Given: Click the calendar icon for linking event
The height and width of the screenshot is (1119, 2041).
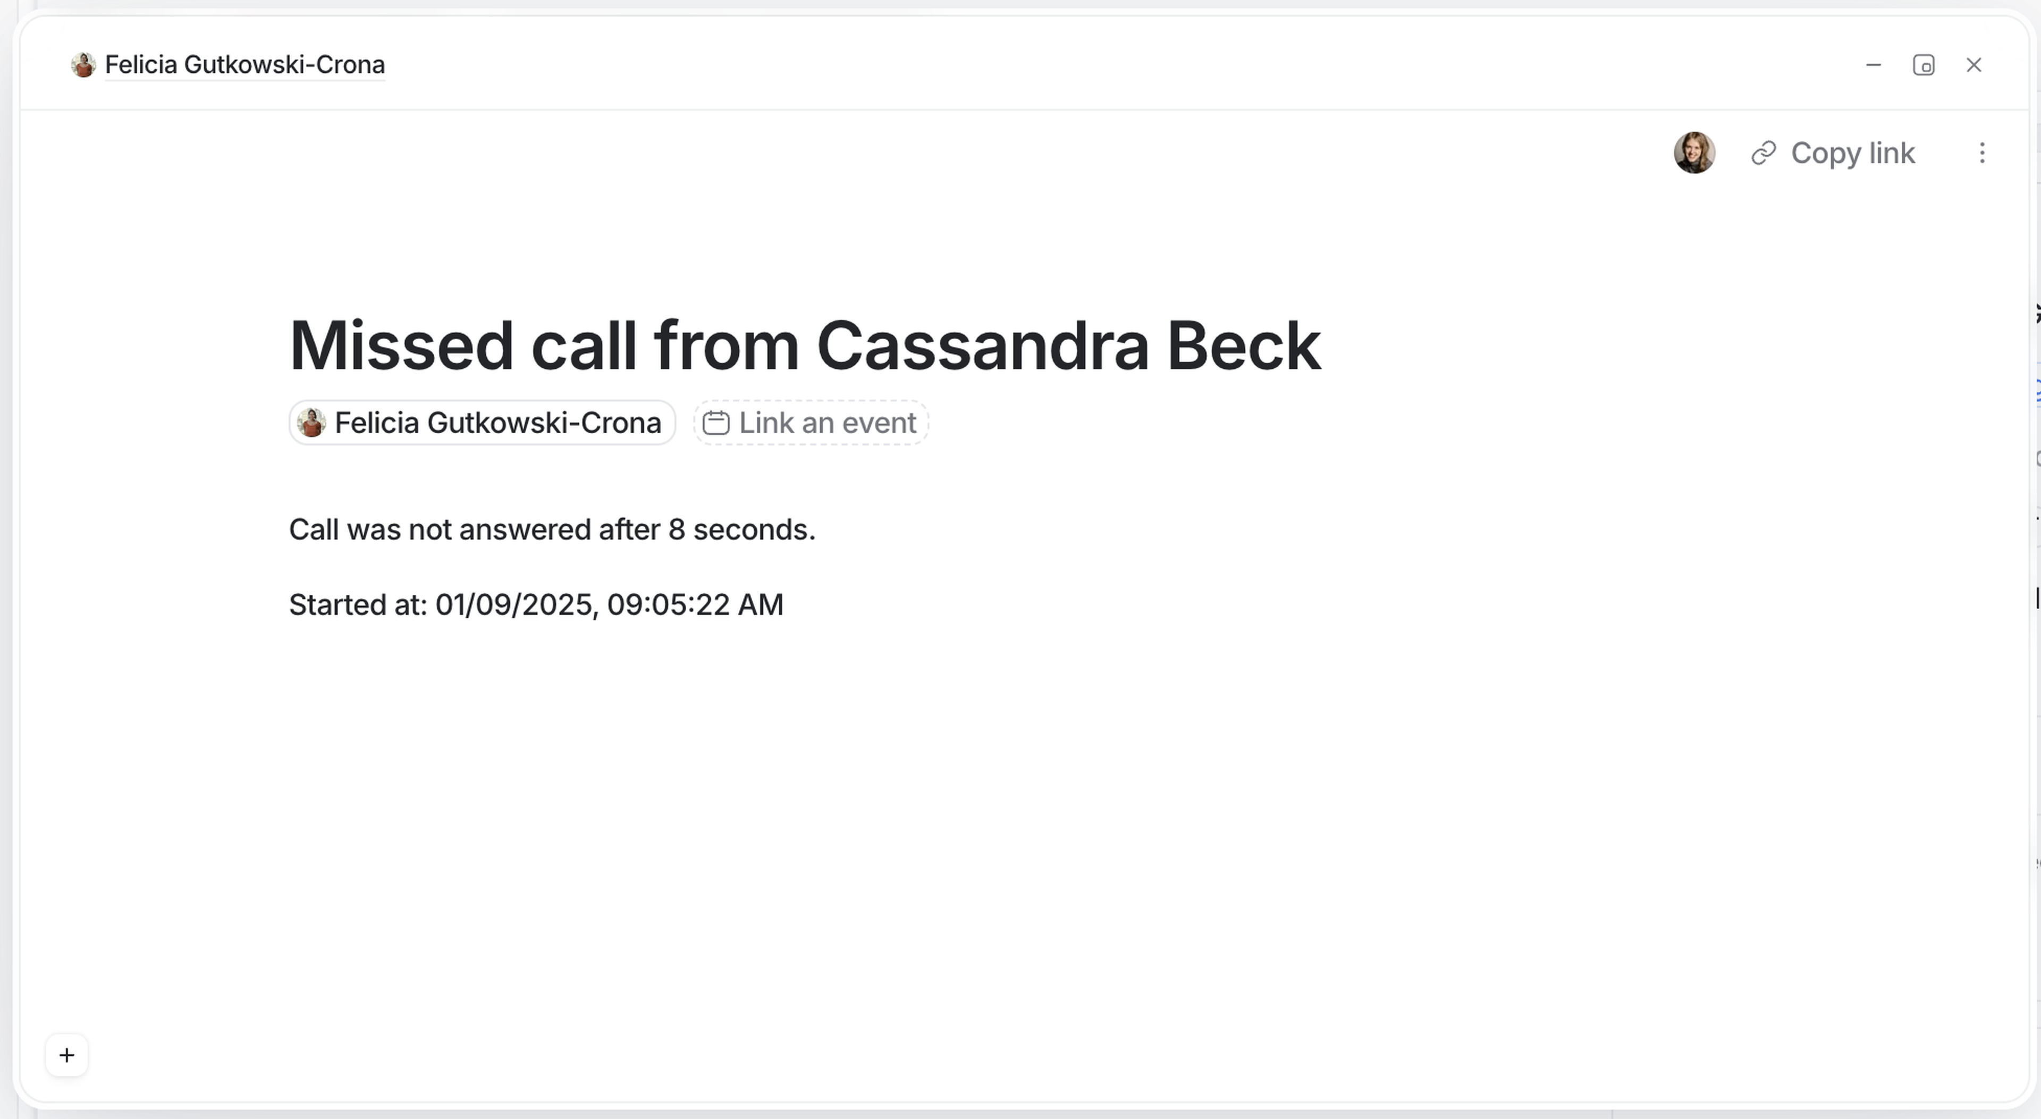Looking at the screenshot, I should (x=716, y=423).
